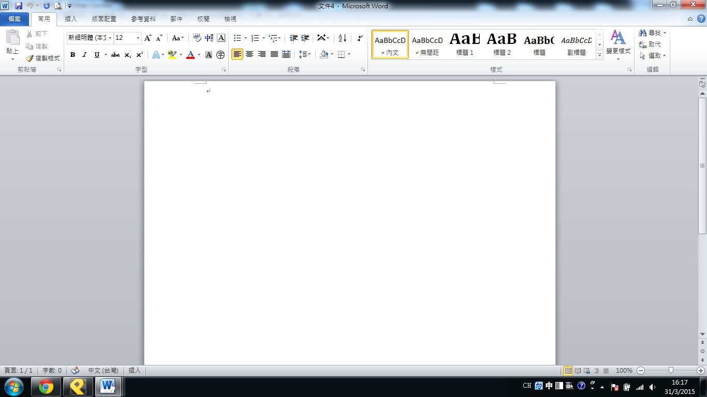This screenshot has width=707, height=397.
Task: Switch to the 版面配置 tab
Action: tap(104, 19)
